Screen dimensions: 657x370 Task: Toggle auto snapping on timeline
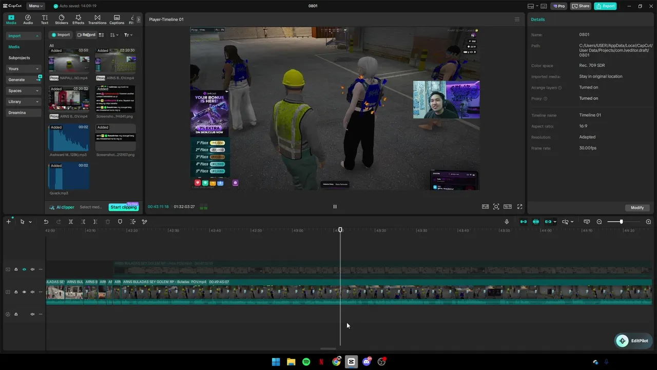click(x=536, y=221)
